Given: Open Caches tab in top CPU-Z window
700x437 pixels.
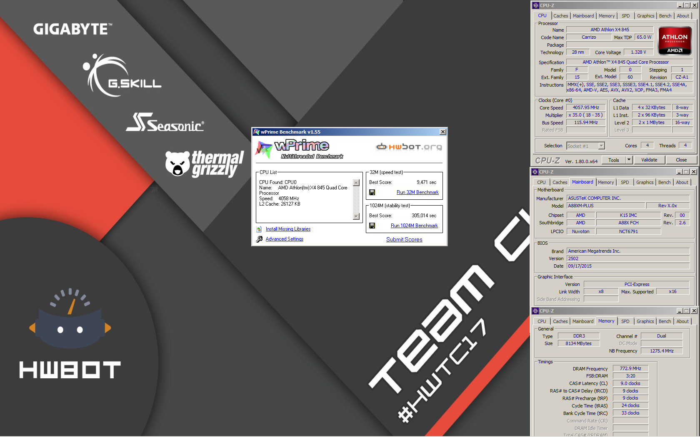Looking at the screenshot, I should coord(560,16).
